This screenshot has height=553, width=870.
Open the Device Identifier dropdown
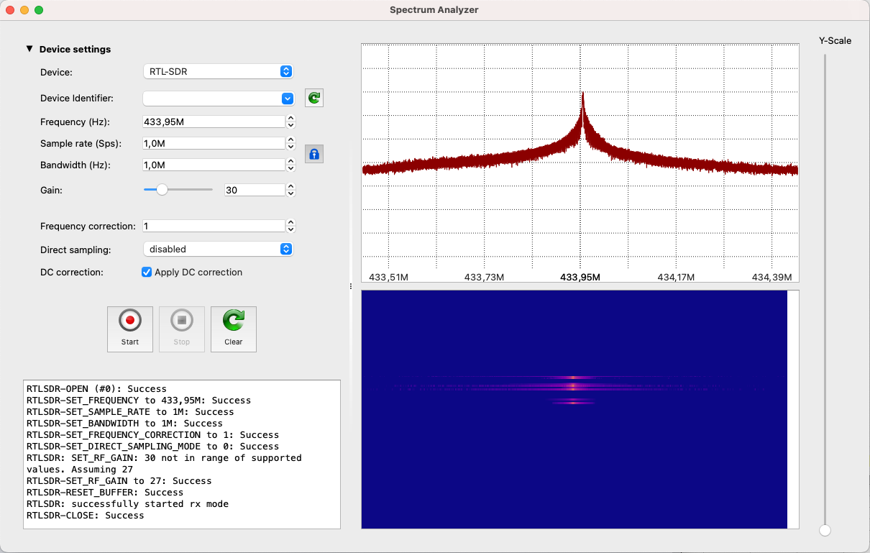pos(218,99)
